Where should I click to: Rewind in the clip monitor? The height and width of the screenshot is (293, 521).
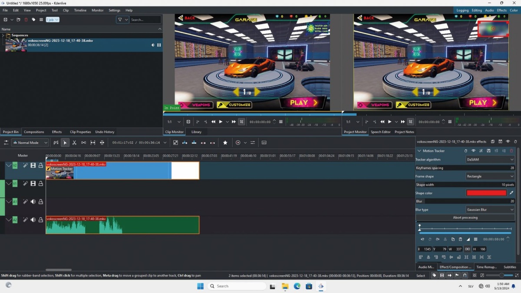pos(213,122)
